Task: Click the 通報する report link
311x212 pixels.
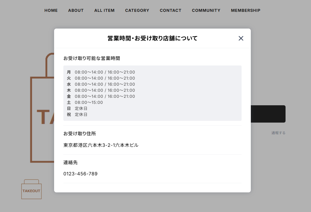Action: [x=278, y=133]
